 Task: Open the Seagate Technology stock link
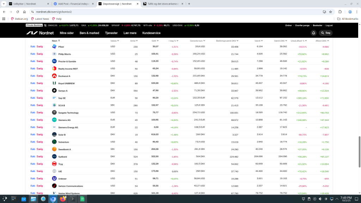[68, 113]
